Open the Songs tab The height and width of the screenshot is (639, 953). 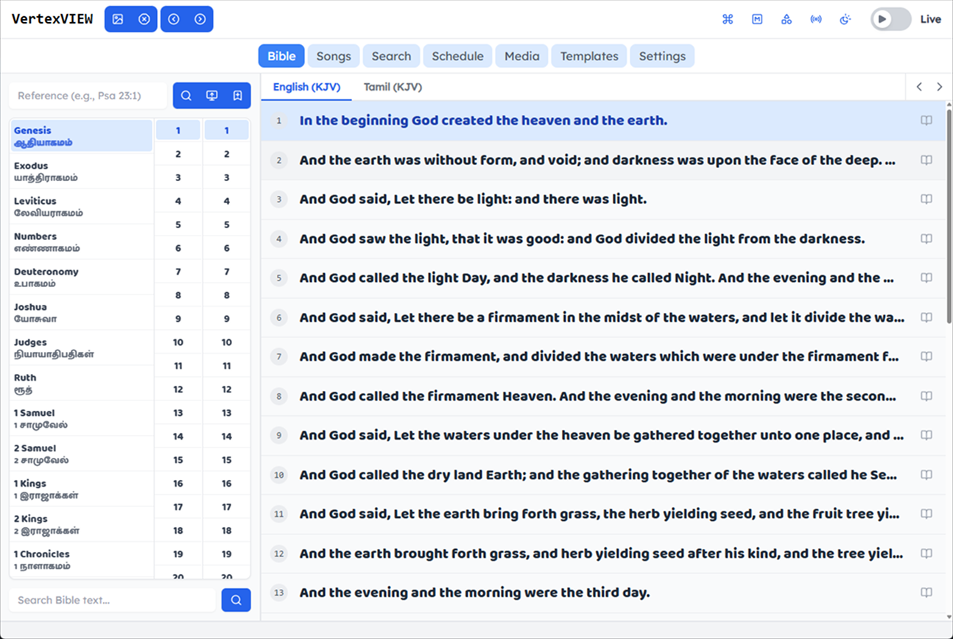pos(334,56)
